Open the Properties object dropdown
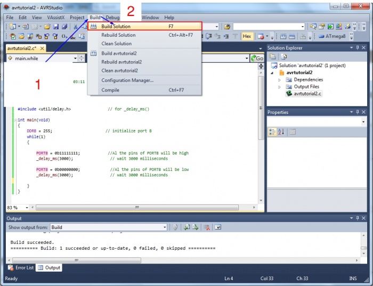 363,122
